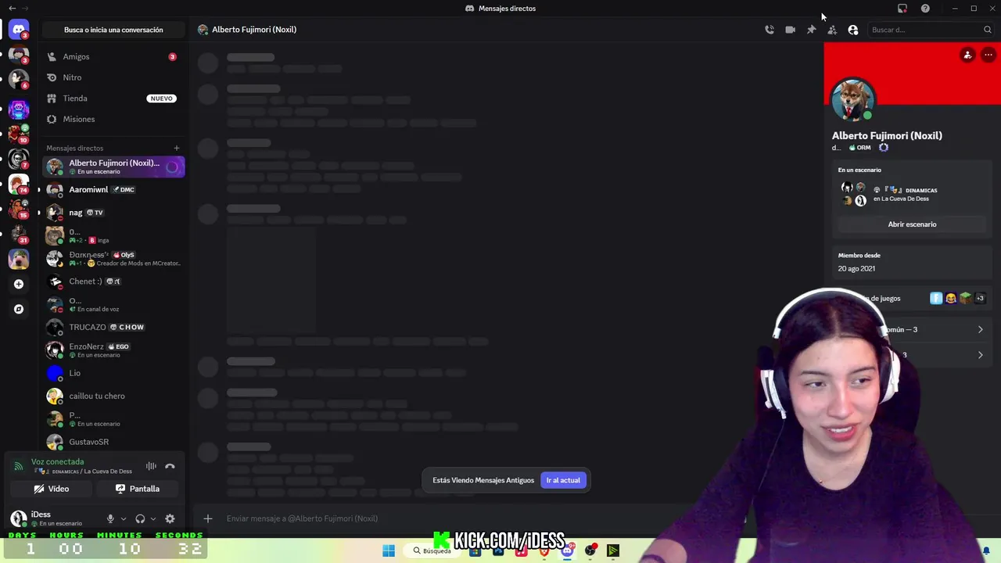Toggle headphone deafen
Image resolution: width=1001 pixels, height=563 pixels.
pos(140,518)
